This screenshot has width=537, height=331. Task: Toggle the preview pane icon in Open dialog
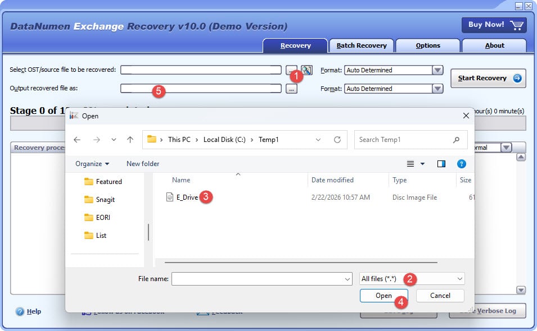point(440,163)
